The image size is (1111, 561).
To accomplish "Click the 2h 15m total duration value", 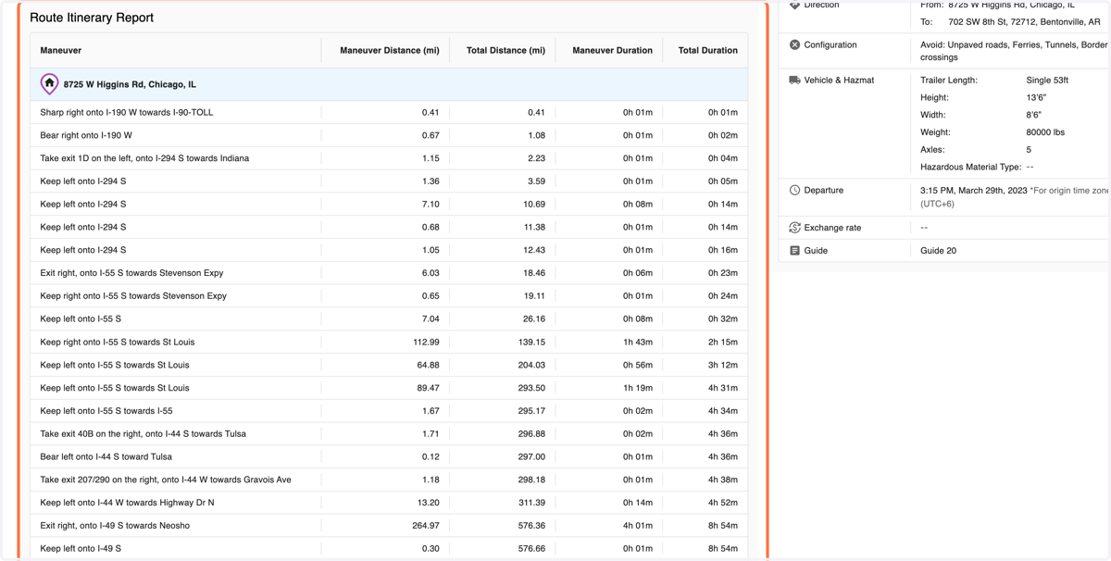I will coord(723,342).
